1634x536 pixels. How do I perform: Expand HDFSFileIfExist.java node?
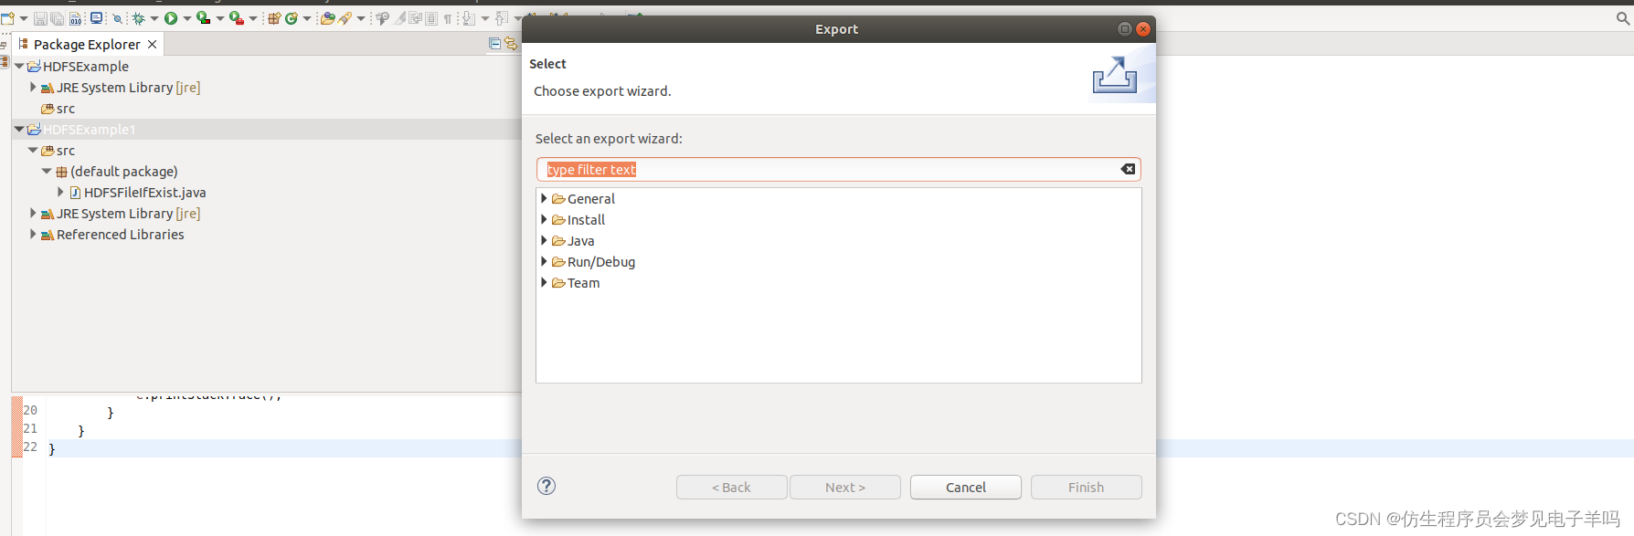[60, 192]
